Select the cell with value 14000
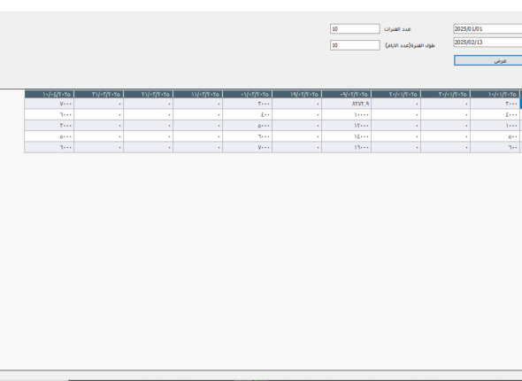Viewport: 522px width, 381px height. tap(346, 136)
